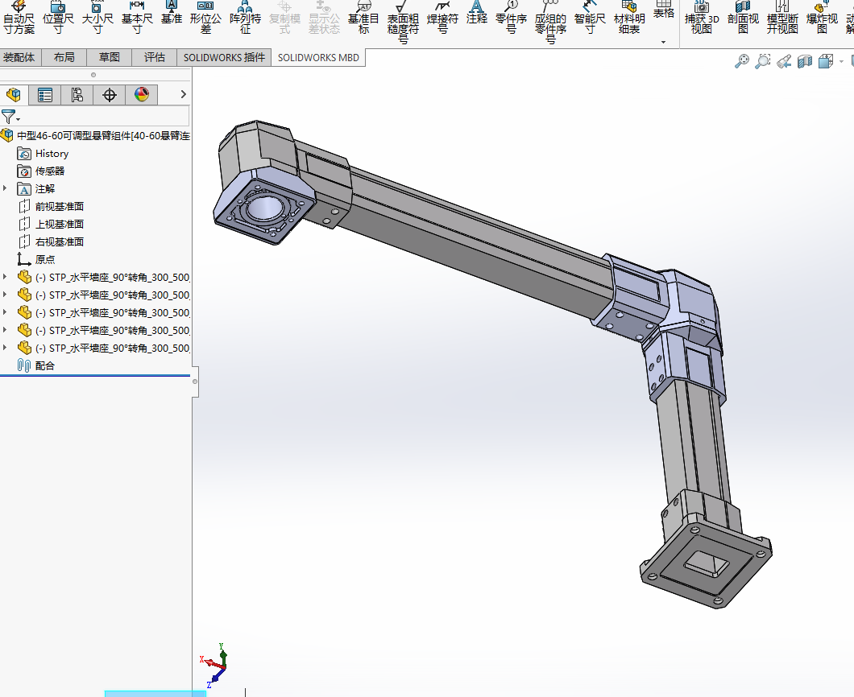Open the DisplayManager color ball tab
854x697 pixels.
[142, 95]
